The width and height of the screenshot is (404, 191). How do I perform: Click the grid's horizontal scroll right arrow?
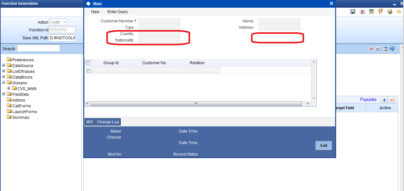[308, 104]
